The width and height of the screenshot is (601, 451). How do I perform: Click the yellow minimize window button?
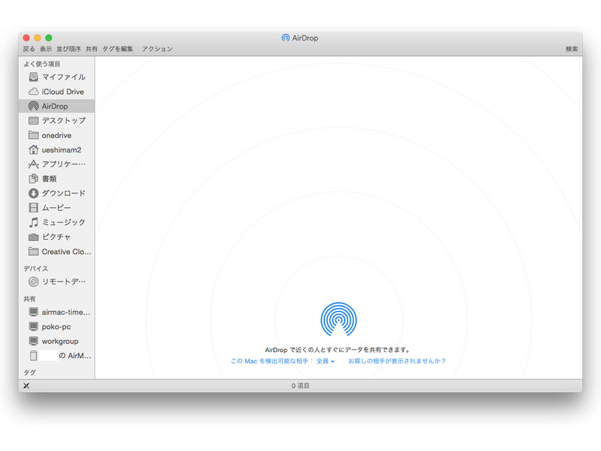[x=37, y=37]
